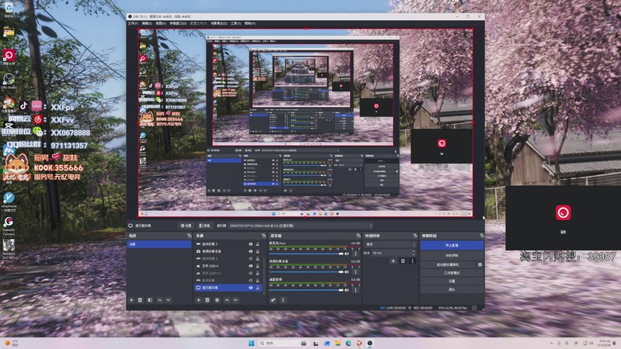621x349 pixels.
Task: Open the 文件 menu
Action: tap(133, 23)
